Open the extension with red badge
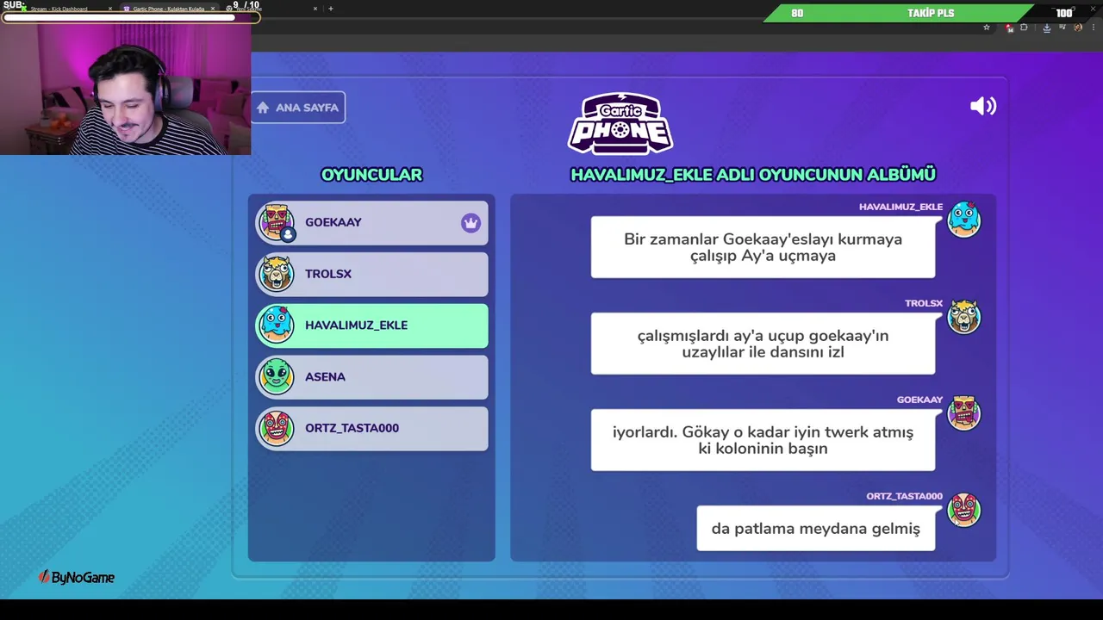Screen dimensions: 1103x620 (1009, 28)
